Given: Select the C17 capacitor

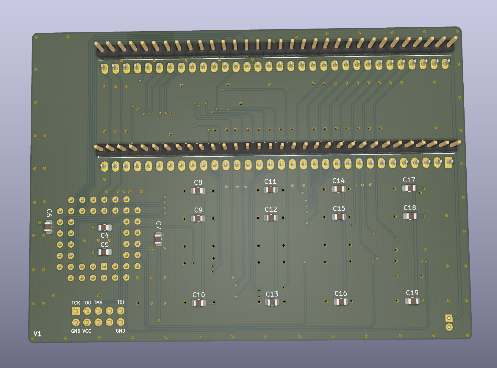Looking at the screenshot, I should point(410,188).
